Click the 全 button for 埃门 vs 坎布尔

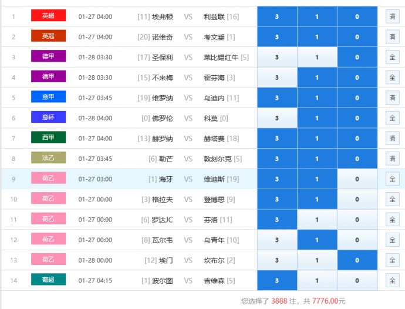tap(392, 260)
